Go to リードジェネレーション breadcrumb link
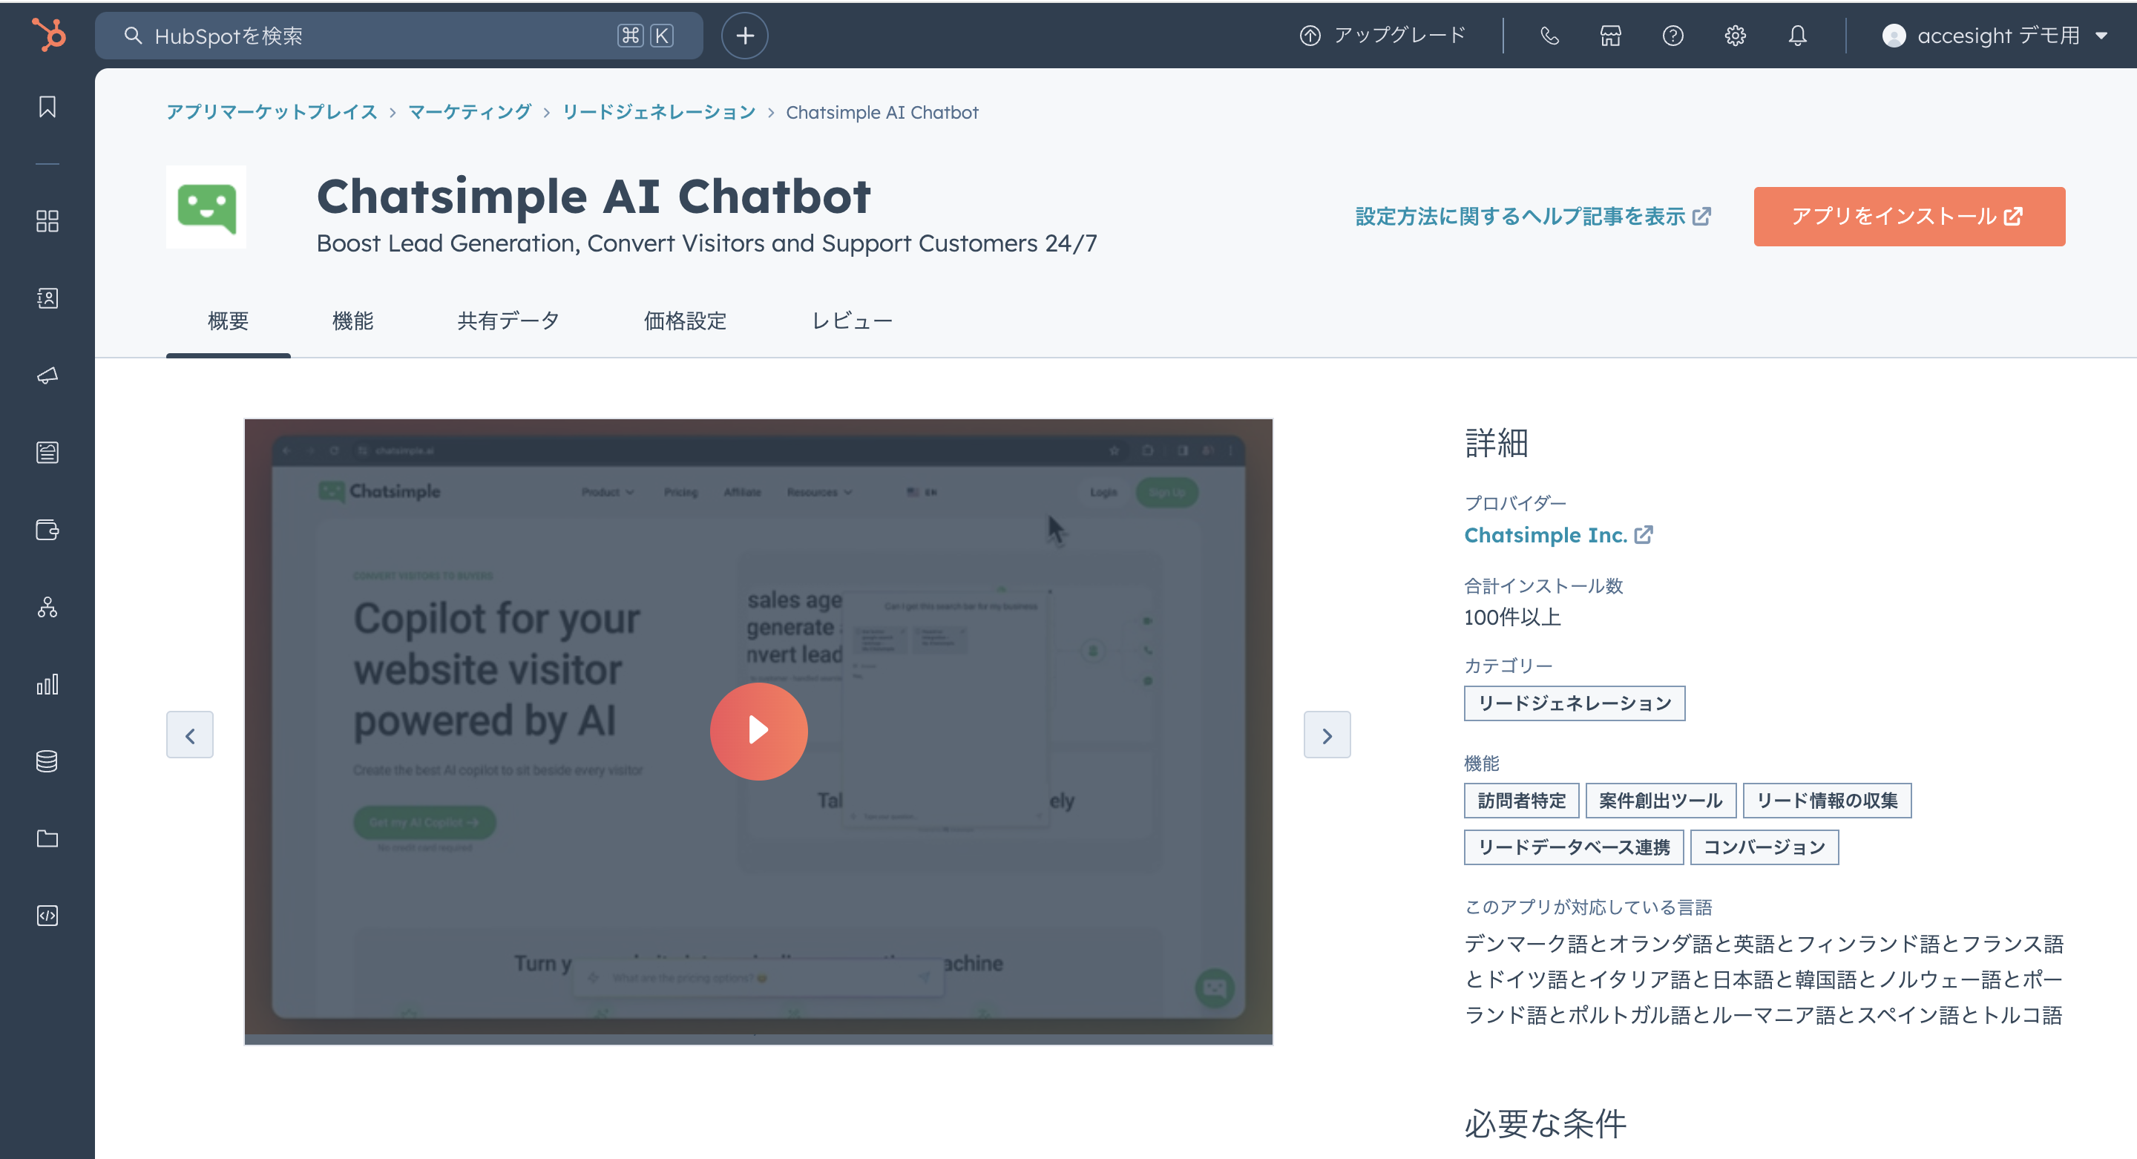Screen dimensions: 2137x1159 [659, 112]
